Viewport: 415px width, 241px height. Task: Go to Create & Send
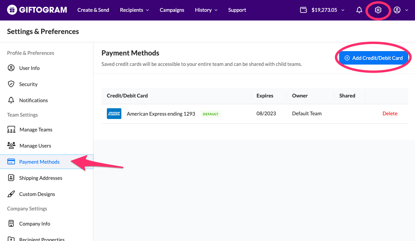point(93,10)
